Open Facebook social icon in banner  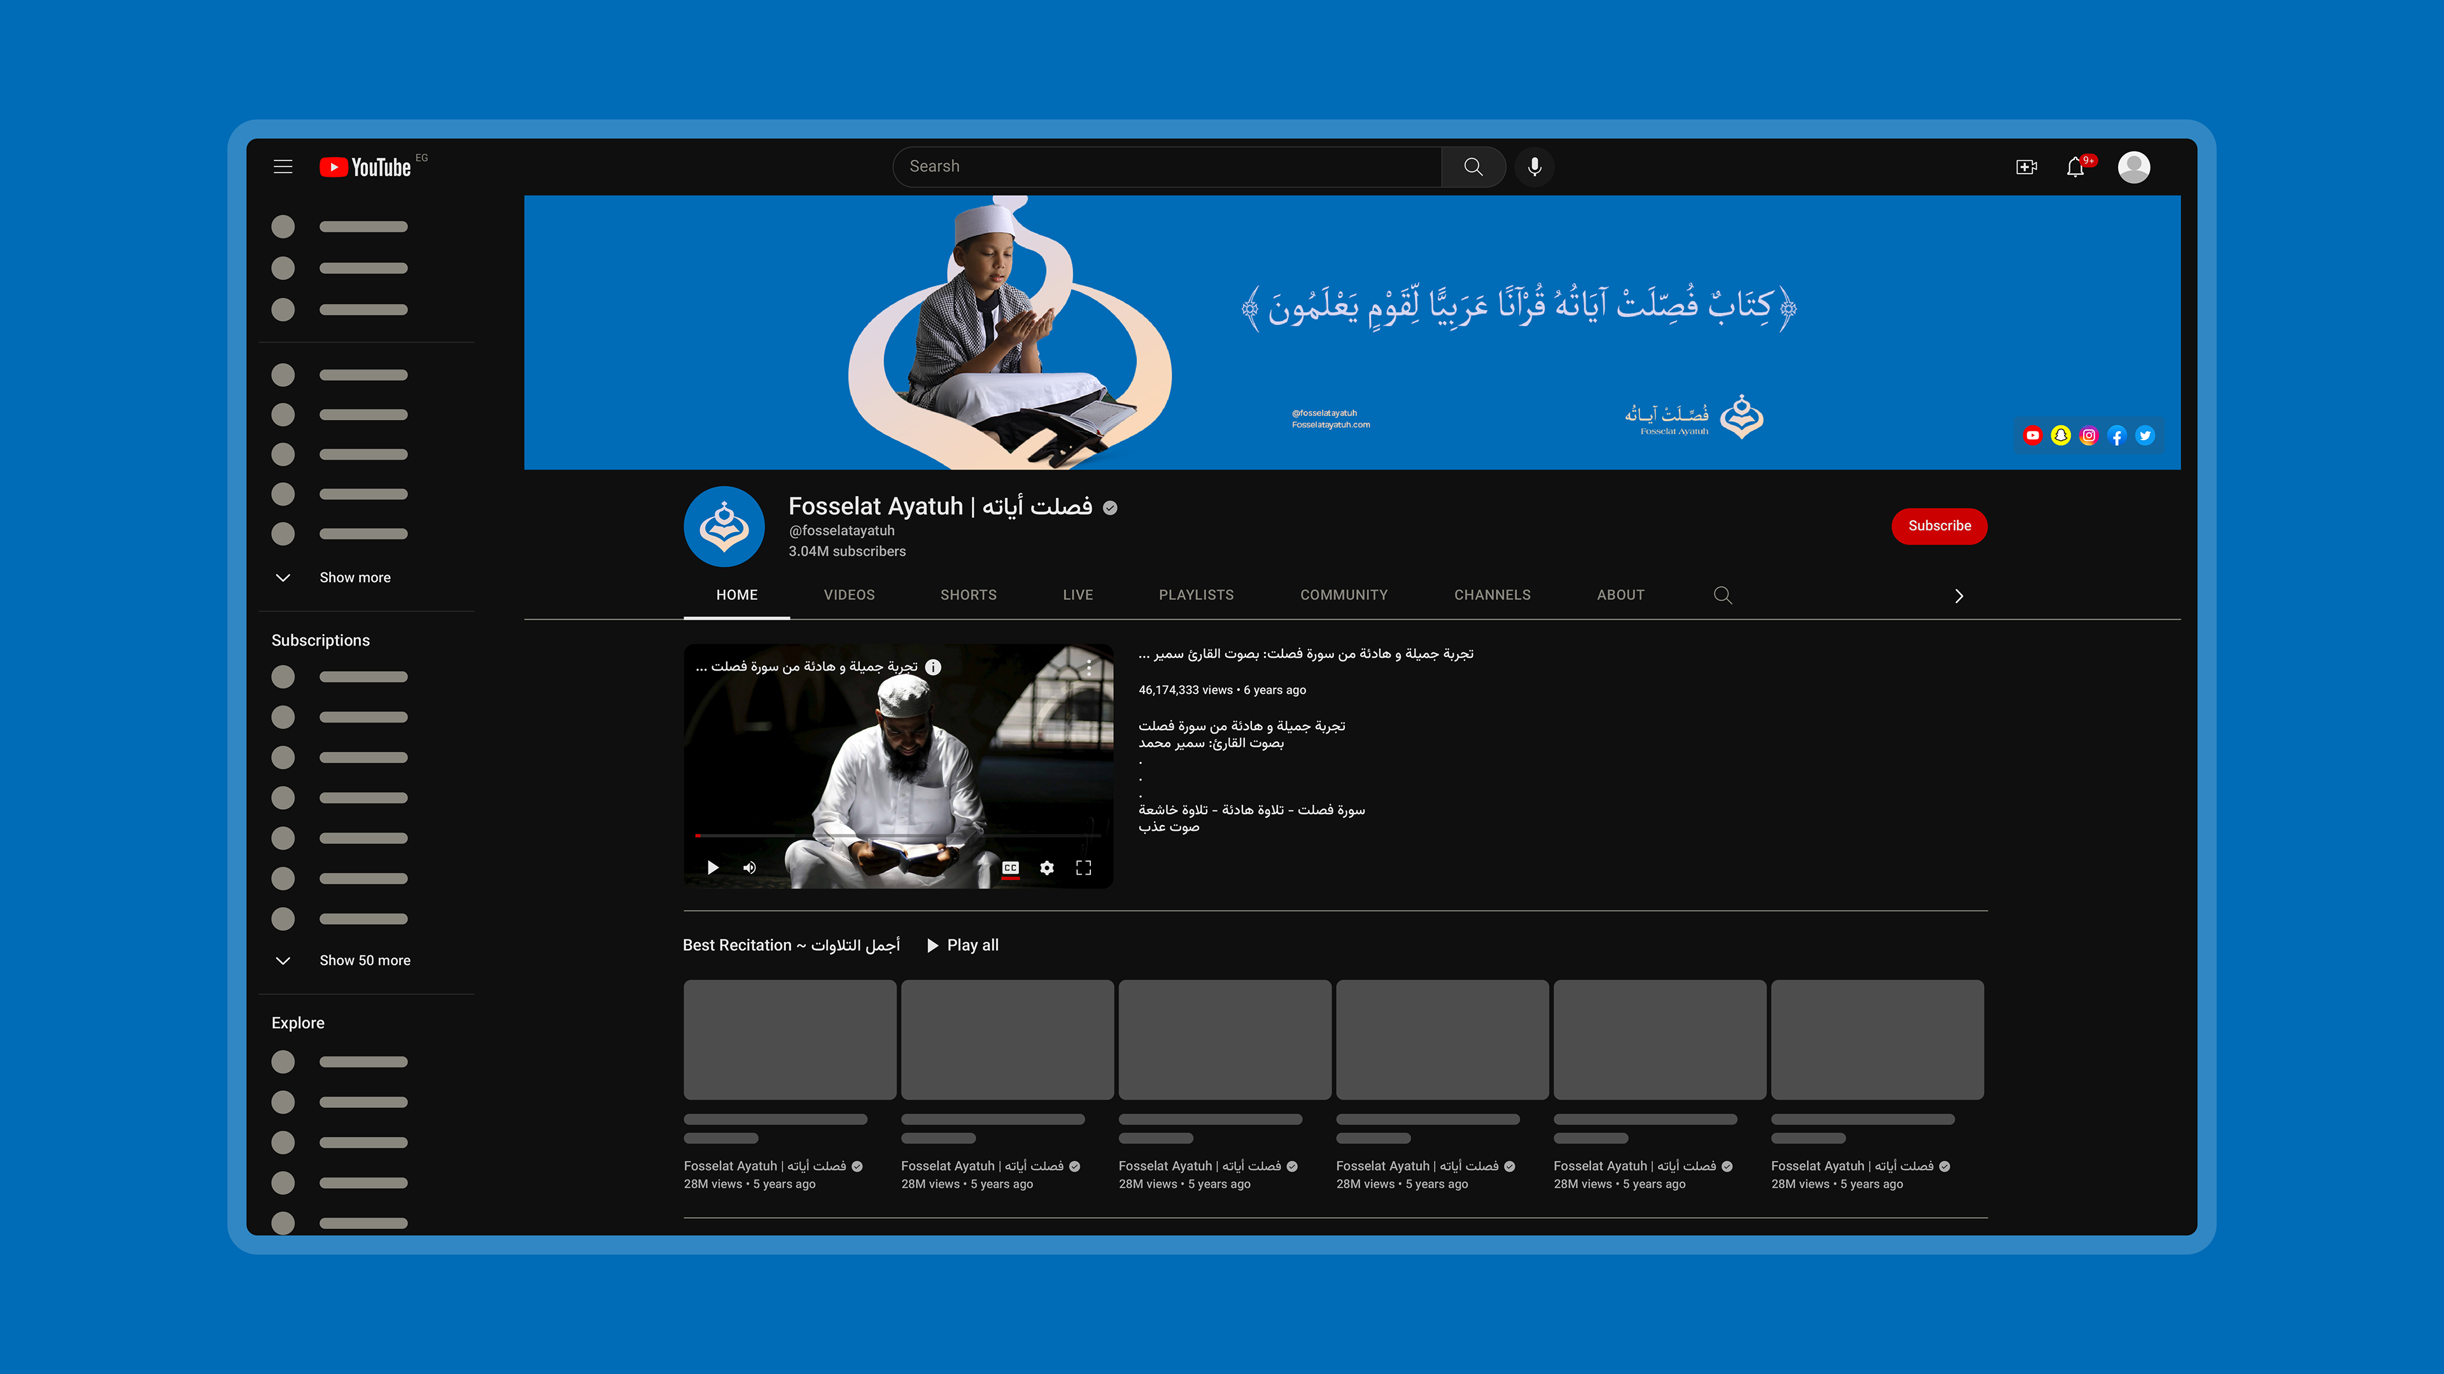point(2117,435)
